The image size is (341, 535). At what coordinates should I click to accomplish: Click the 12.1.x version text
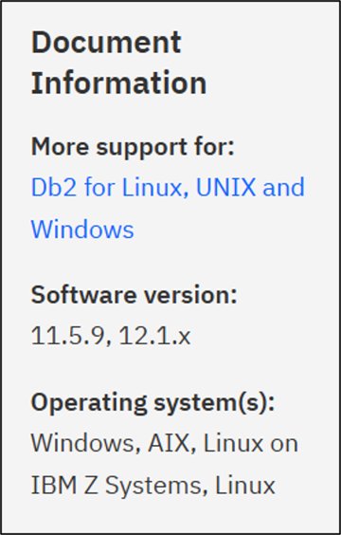(154, 336)
